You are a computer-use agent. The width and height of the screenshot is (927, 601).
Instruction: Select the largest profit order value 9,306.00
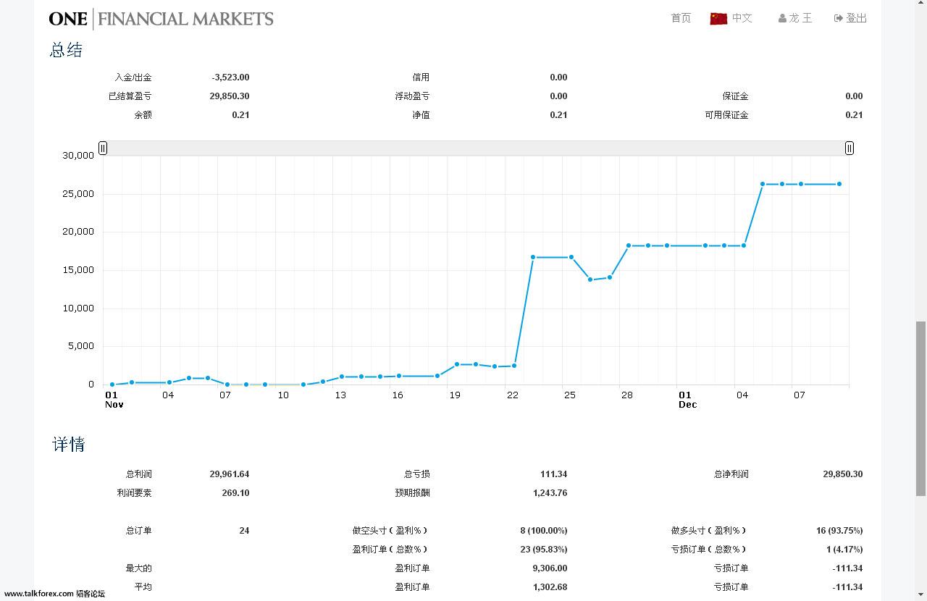[x=550, y=568]
